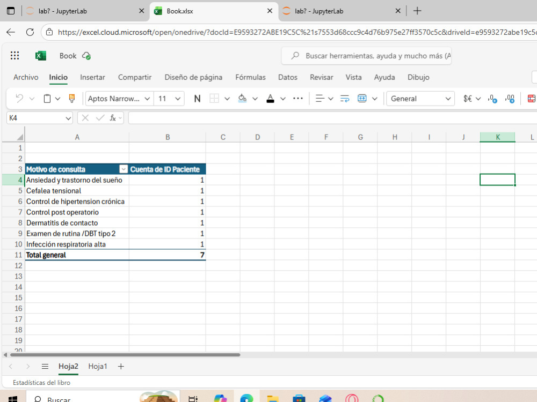The width and height of the screenshot is (537, 402).
Task: Activate the Format Painter brush
Action: pos(72,99)
